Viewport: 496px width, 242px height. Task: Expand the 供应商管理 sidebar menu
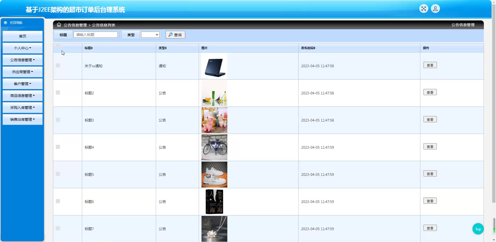point(22,72)
